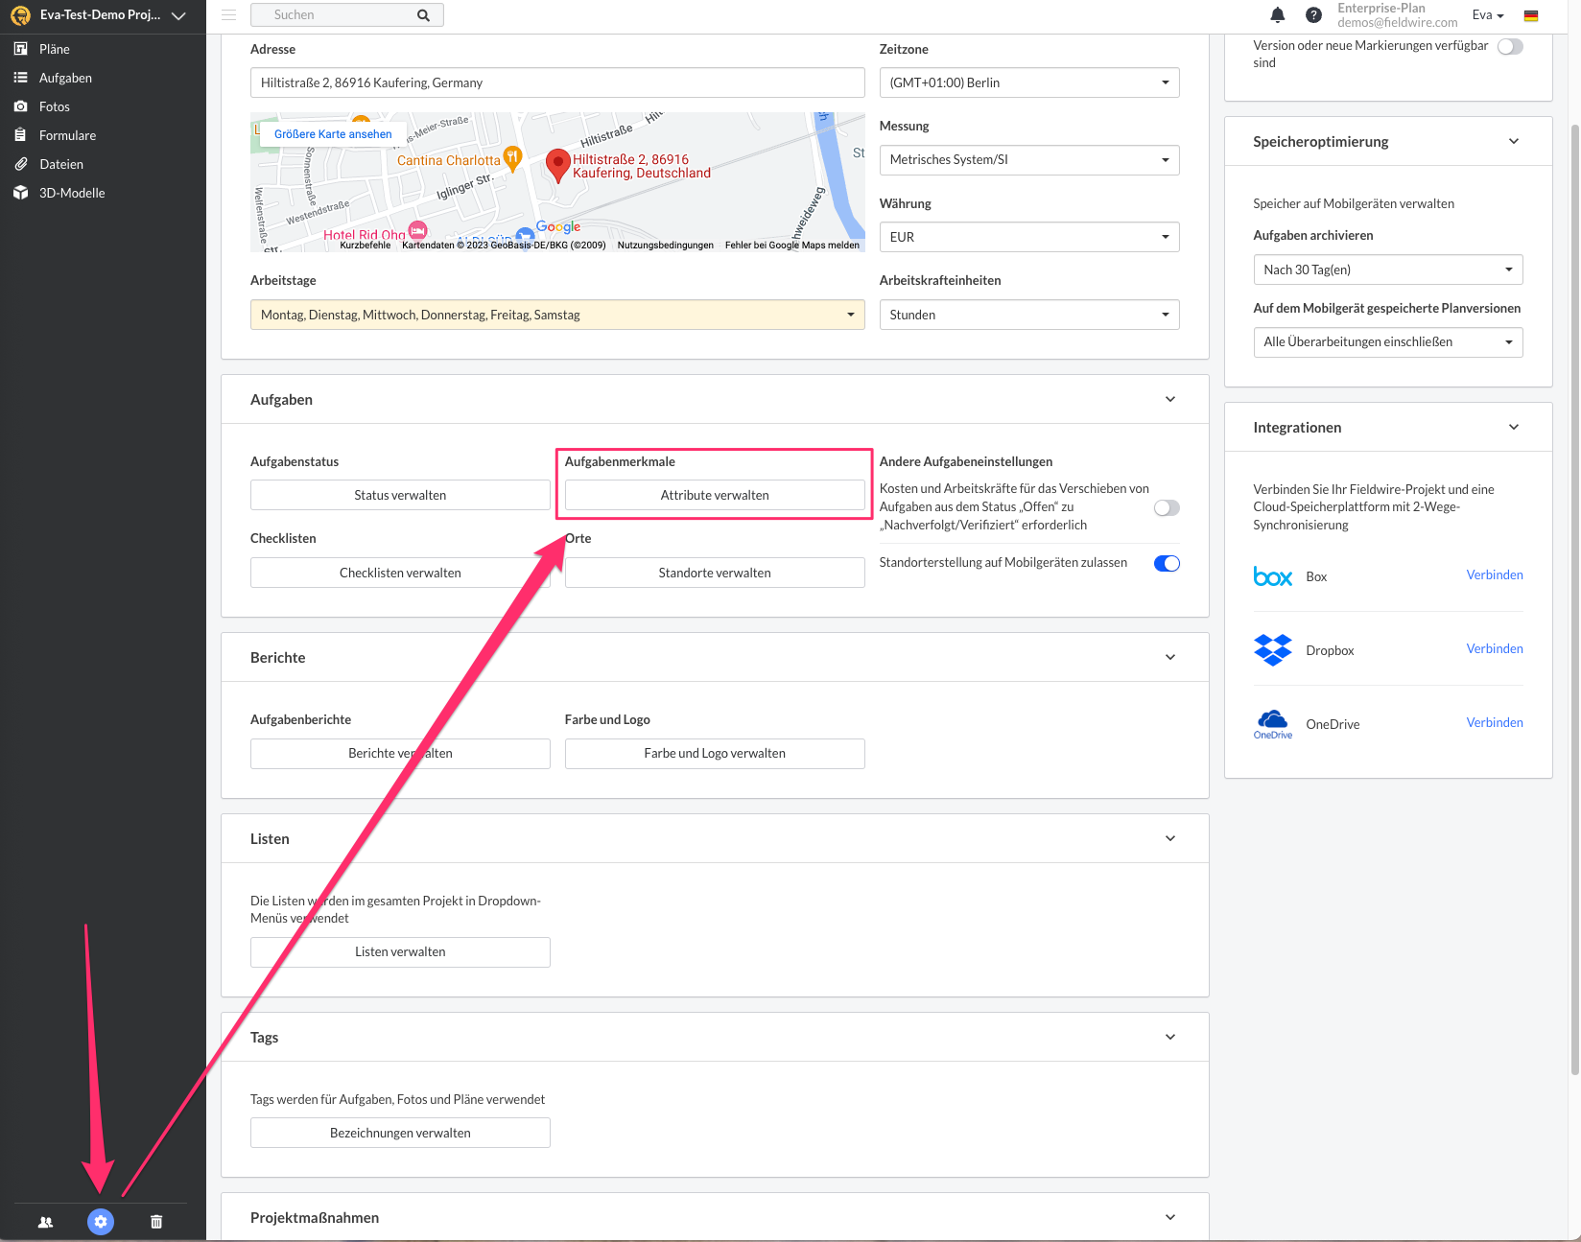Click Verbinden link for Dropbox
The image size is (1581, 1242).
pos(1494,649)
